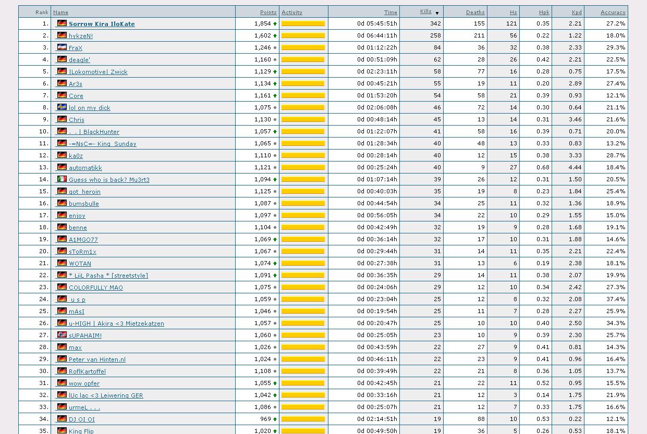This screenshot has width=647, height=434.
Task: Toggle the sort arrow next to Kills header
Action: coord(437,13)
